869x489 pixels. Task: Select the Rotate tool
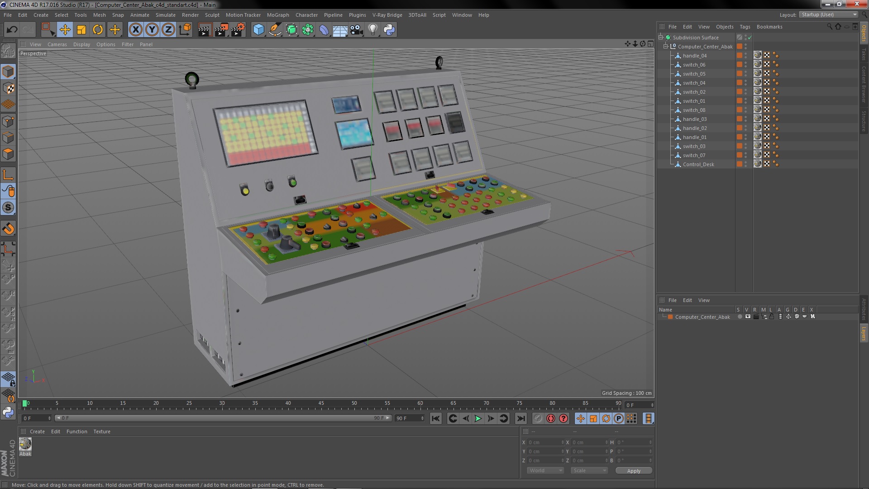(x=98, y=30)
